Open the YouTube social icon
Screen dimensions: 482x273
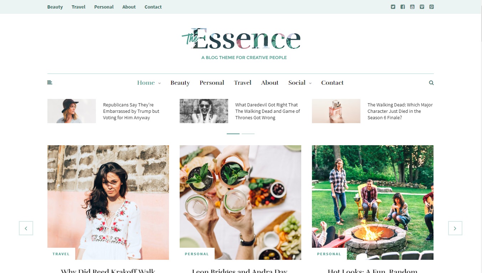412,7
